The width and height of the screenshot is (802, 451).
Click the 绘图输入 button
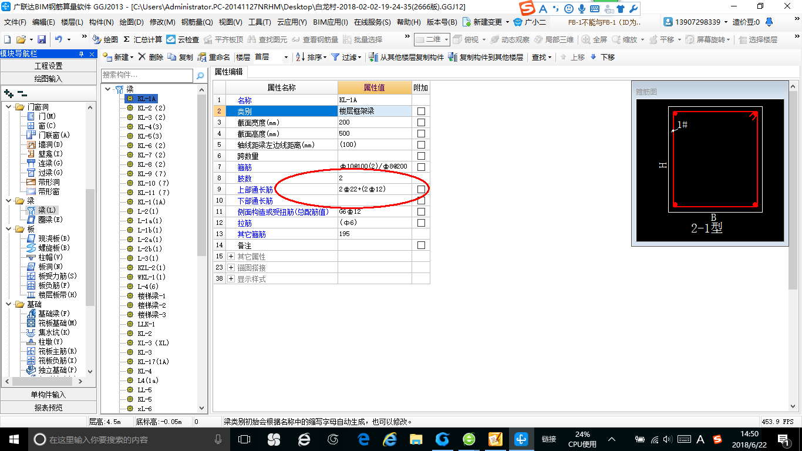point(48,78)
